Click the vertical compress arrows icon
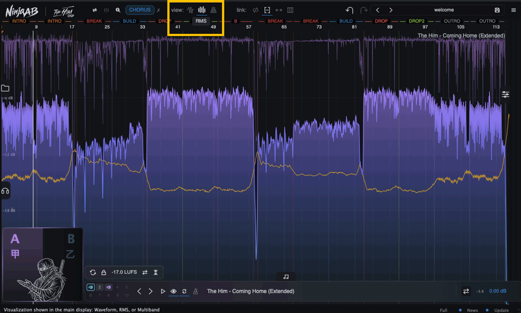 tap(155, 272)
